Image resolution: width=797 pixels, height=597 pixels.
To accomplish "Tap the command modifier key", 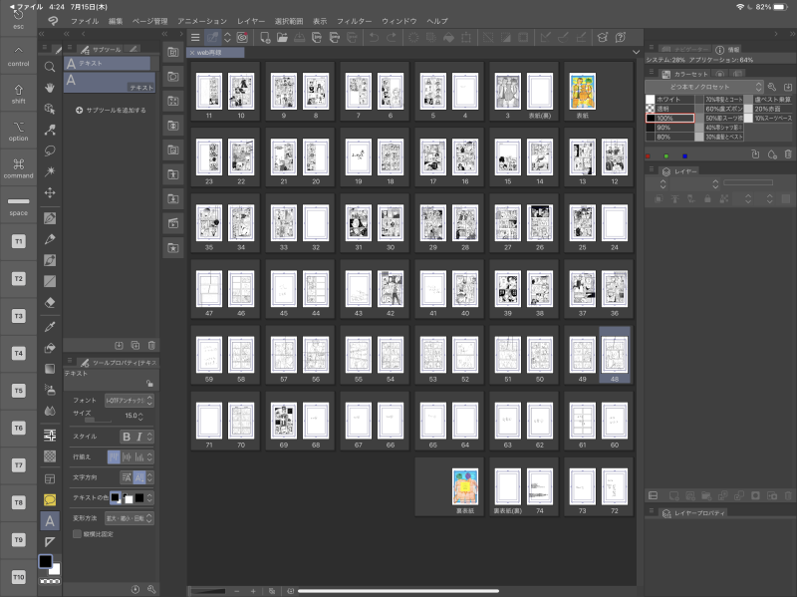I will pos(18,168).
